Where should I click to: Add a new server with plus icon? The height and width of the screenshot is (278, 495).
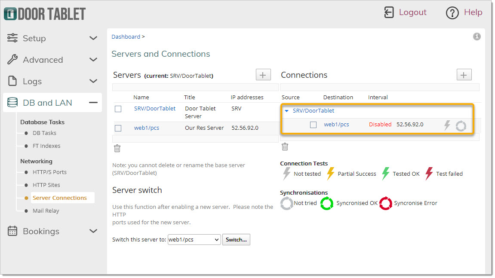click(x=263, y=75)
